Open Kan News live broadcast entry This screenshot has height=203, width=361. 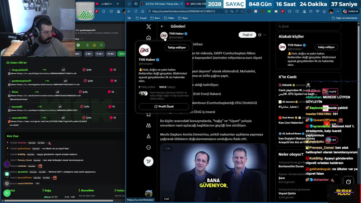292,120
